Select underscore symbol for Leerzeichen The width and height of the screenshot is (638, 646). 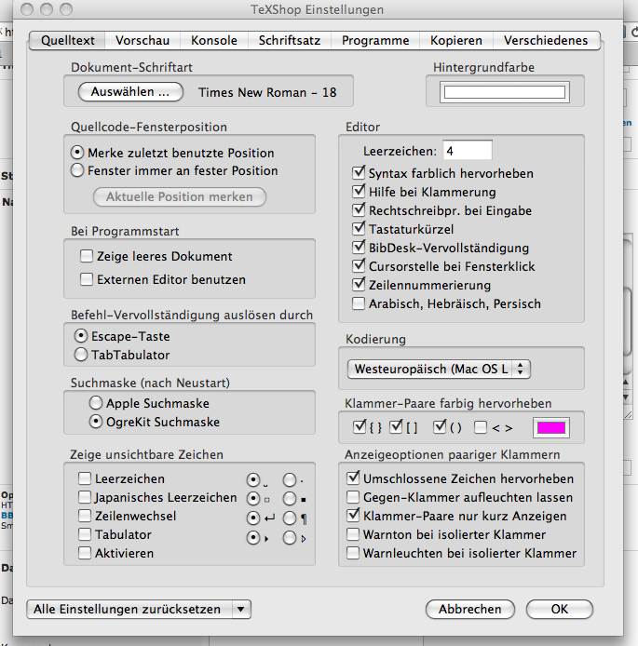[x=253, y=480]
